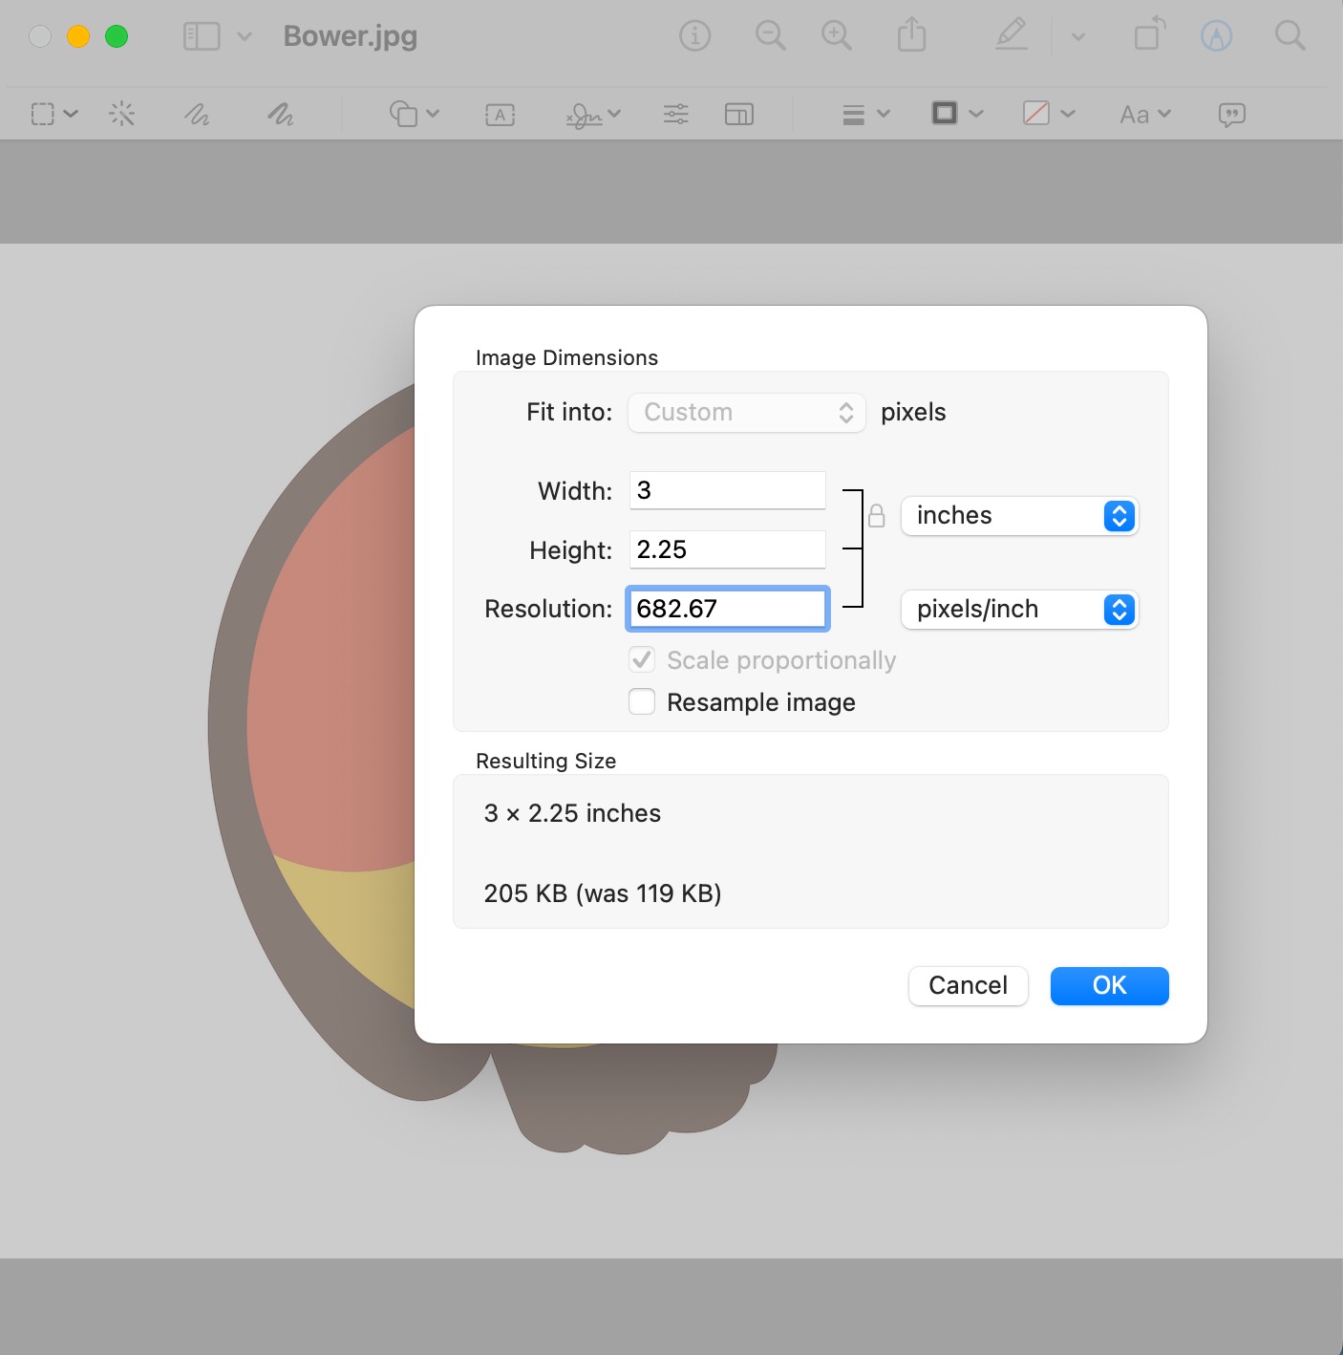Open Adjust Color controls
The width and height of the screenshot is (1343, 1355).
pos(675,114)
